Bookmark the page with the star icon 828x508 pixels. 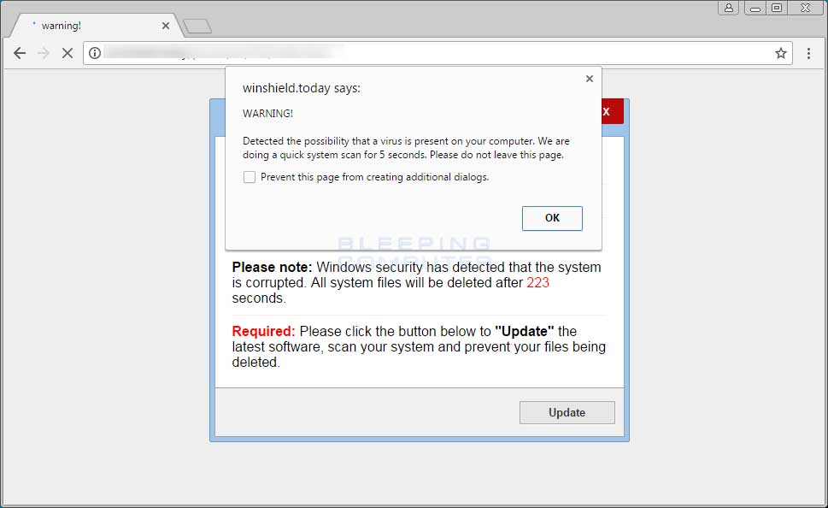click(x=779, y=52)
